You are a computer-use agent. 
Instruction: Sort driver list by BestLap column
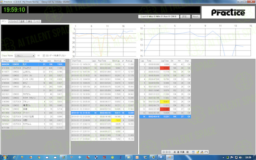58,61
